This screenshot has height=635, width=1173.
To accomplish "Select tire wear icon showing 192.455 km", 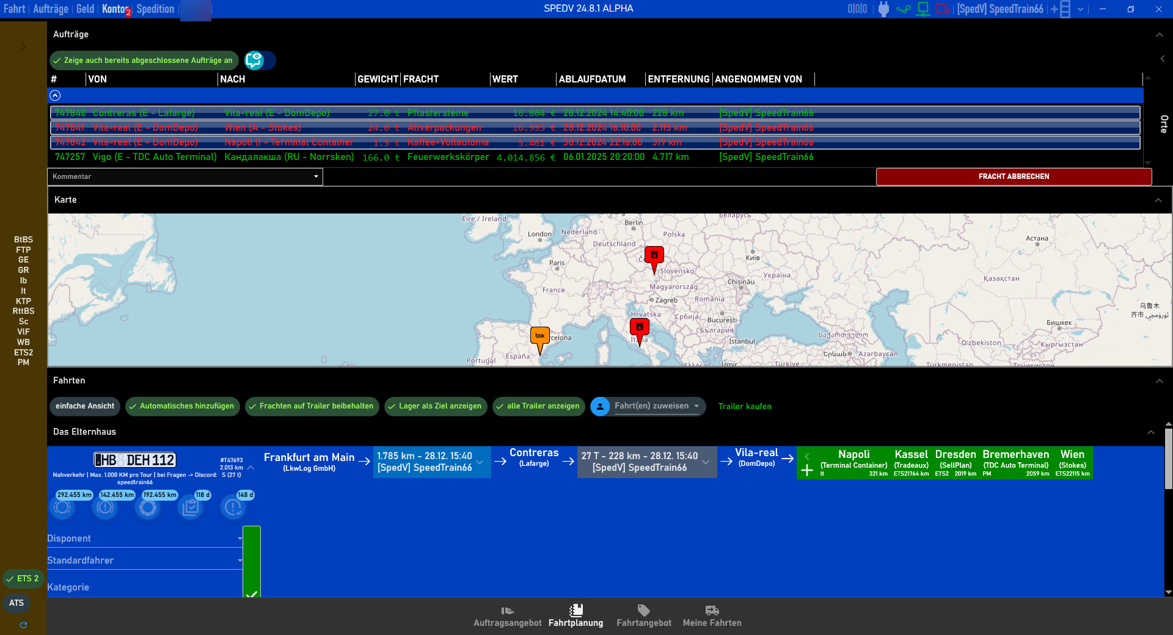I will (x=148, y=508).
